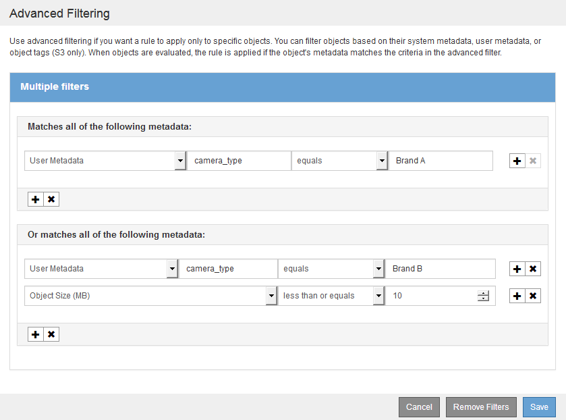This screenshot has height=420, width=566.
Task: Click the object size value stepper arrows
Action: 483,296
